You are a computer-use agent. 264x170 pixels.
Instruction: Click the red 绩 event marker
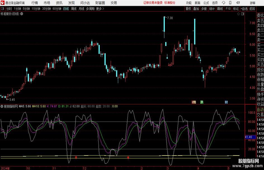tap(194, 102)
